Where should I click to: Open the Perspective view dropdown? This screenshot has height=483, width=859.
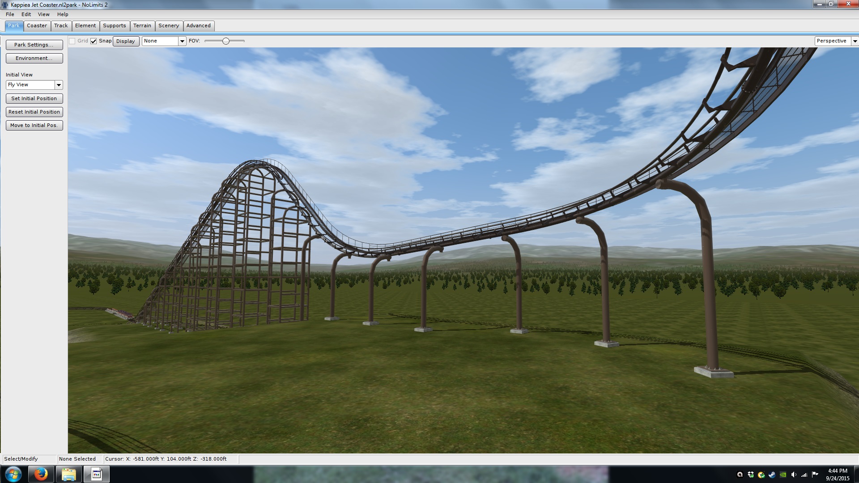[855, 41]
